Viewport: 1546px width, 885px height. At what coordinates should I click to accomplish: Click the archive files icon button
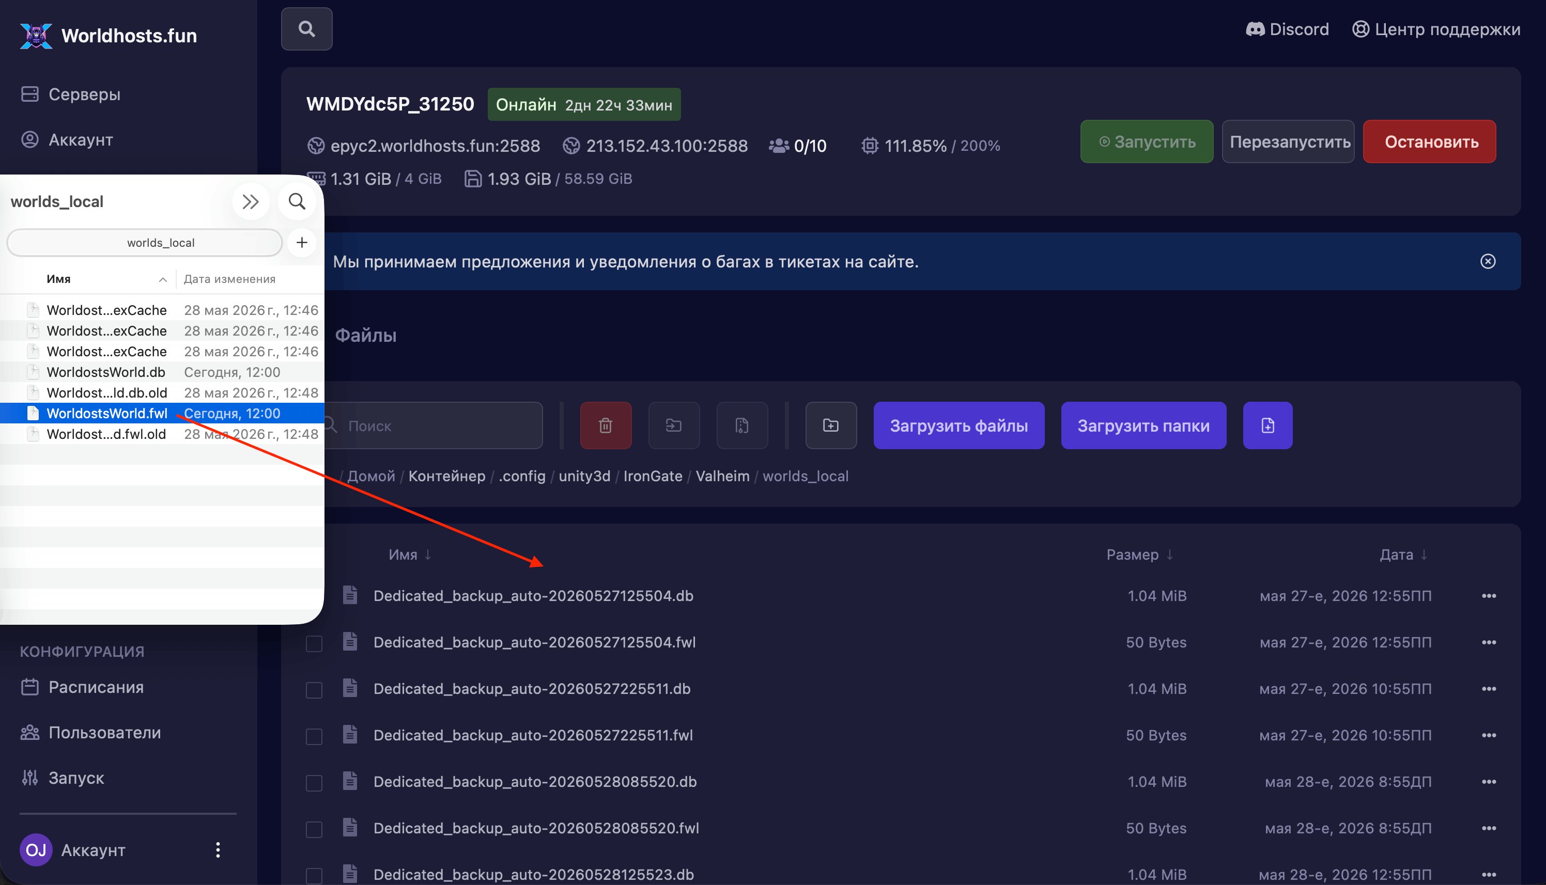(x=742, y=425)
